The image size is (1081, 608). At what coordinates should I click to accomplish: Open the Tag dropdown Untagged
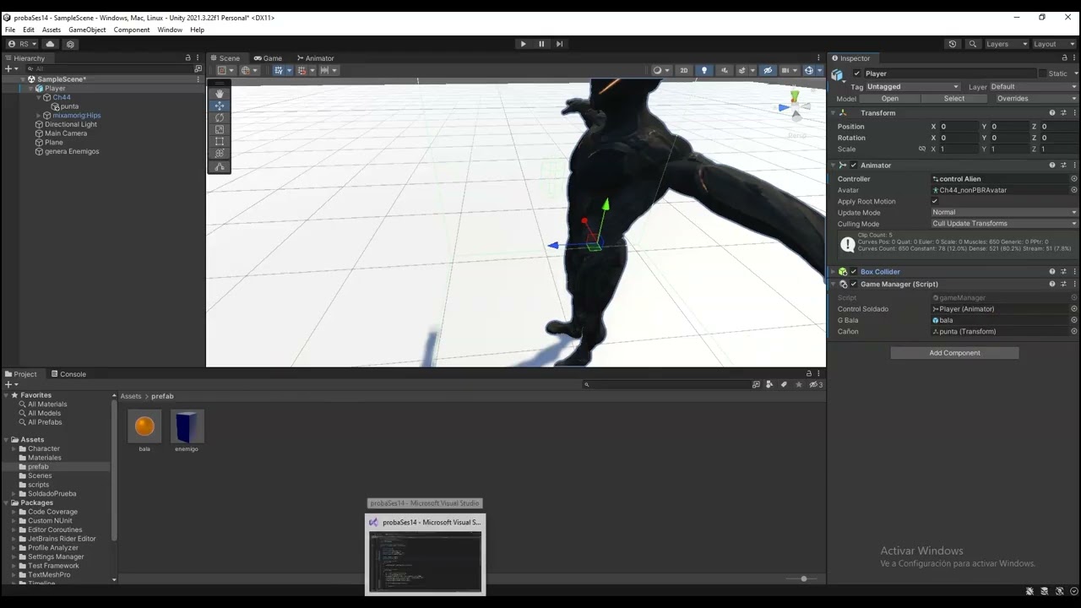[913, 87]
